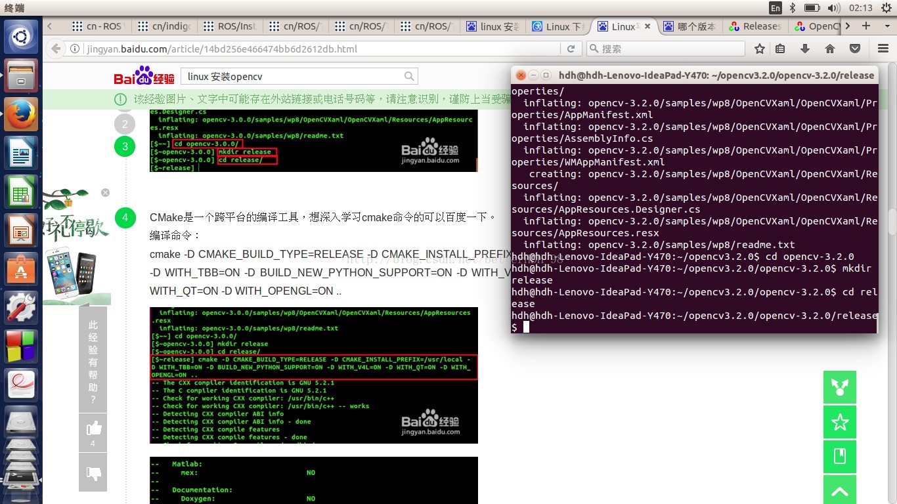Screen dimensions: 897x504
Task: Show bookmarks list icon
Action: tap(780, 49)
